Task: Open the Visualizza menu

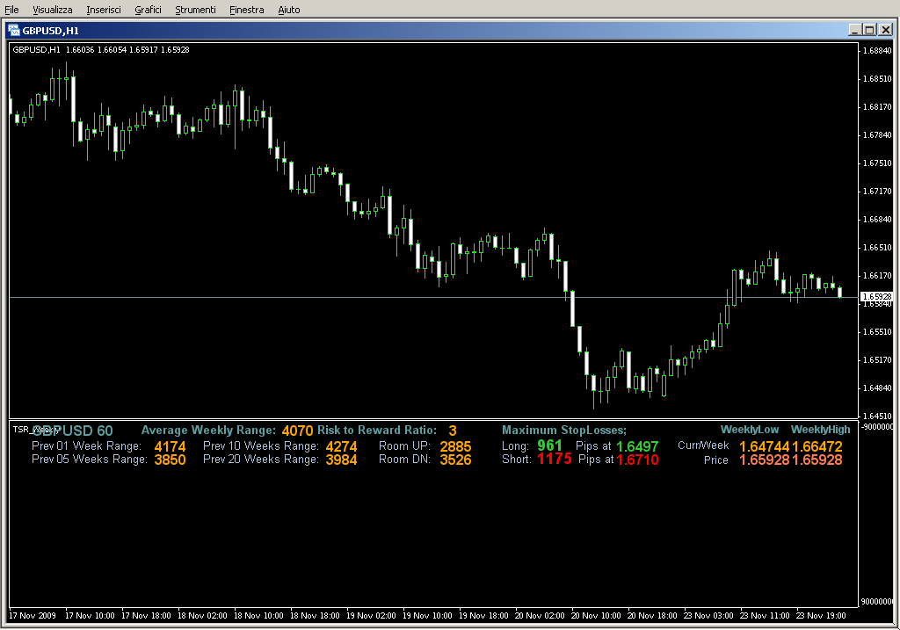Action: coord(52,10)
